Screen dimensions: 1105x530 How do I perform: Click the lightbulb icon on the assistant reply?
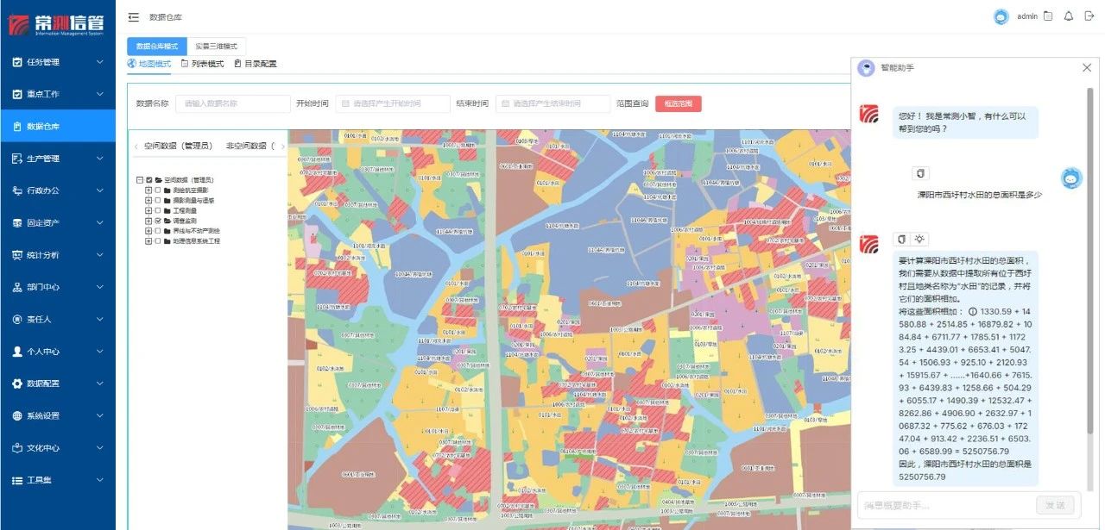[920, 239]
